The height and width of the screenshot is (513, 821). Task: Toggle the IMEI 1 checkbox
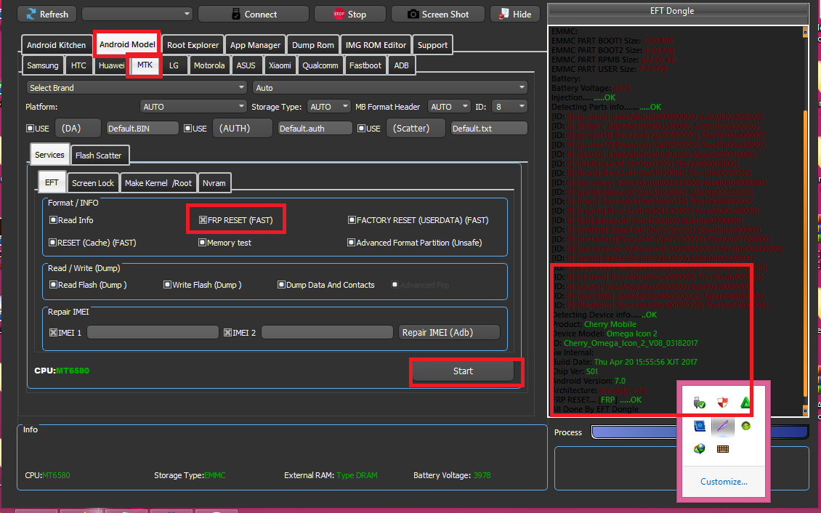click(x=53, y=332)
